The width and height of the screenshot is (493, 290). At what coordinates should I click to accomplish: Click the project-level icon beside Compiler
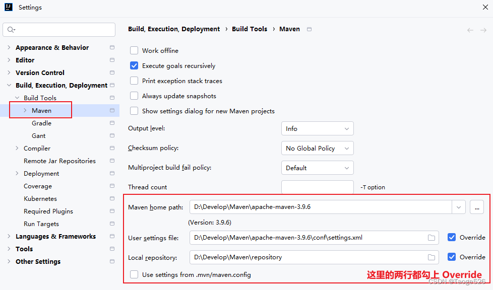pos(112,148)
